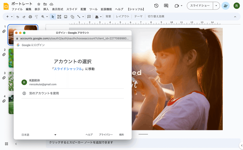Image resolution: width=243 pixels, height=150 pixels.
Task: Select slide 4 thumbnail in filmstrip
Action: pyautogui.click(x=11, y=104)
